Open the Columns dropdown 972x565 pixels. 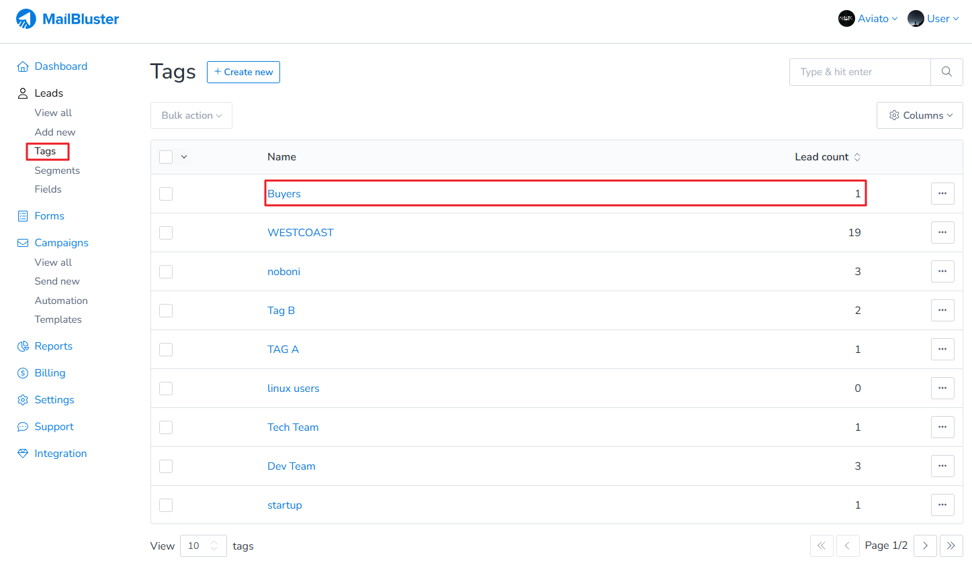tap(920, 115)
